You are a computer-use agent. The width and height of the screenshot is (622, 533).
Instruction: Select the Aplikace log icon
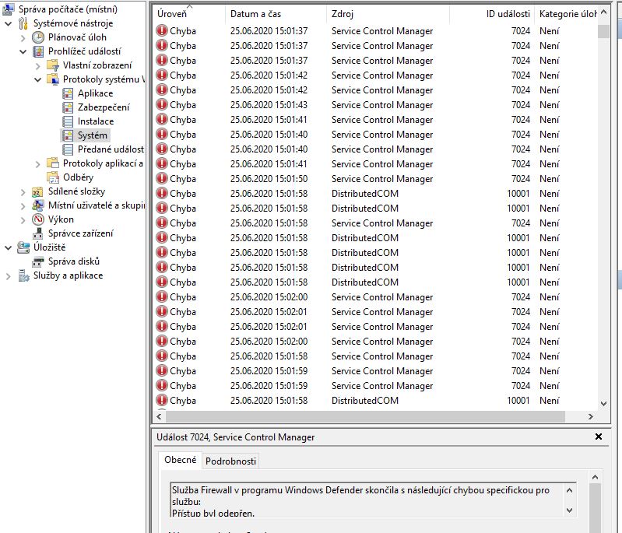point(69,93)
